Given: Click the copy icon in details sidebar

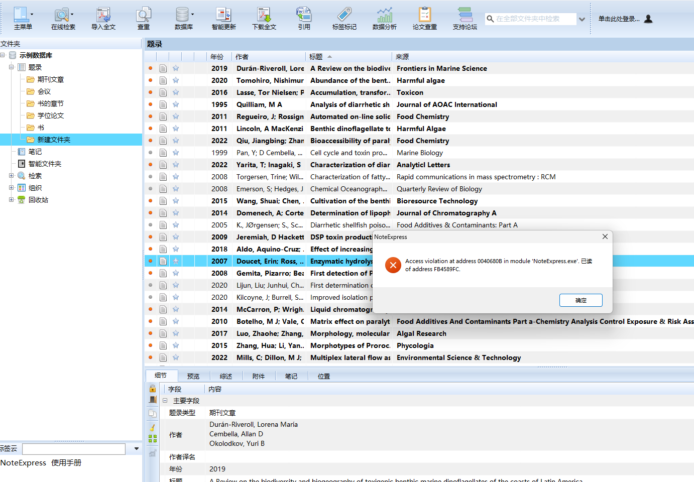Looking at the screenshot, I should [x=153, y=414].
